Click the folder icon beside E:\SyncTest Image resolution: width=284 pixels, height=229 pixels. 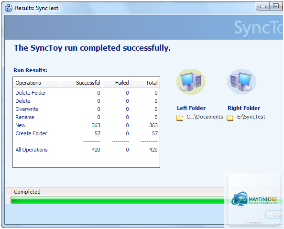(x=230, y=118)
